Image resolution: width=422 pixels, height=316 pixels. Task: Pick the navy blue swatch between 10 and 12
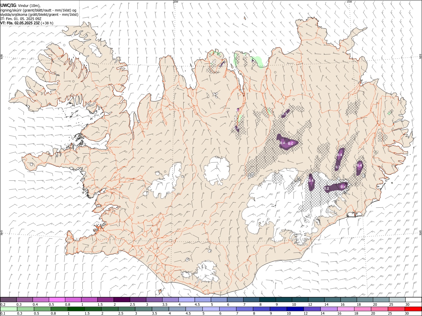(x=294, y=309)
